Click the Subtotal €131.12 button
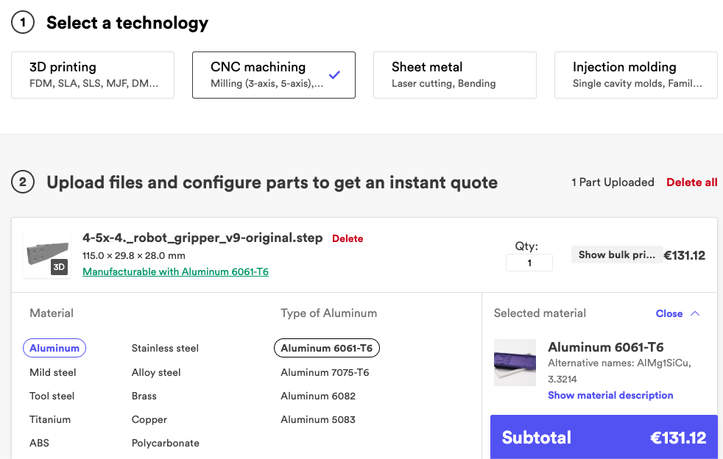Screen dimensions: 723x459 [x=604, y=437]
